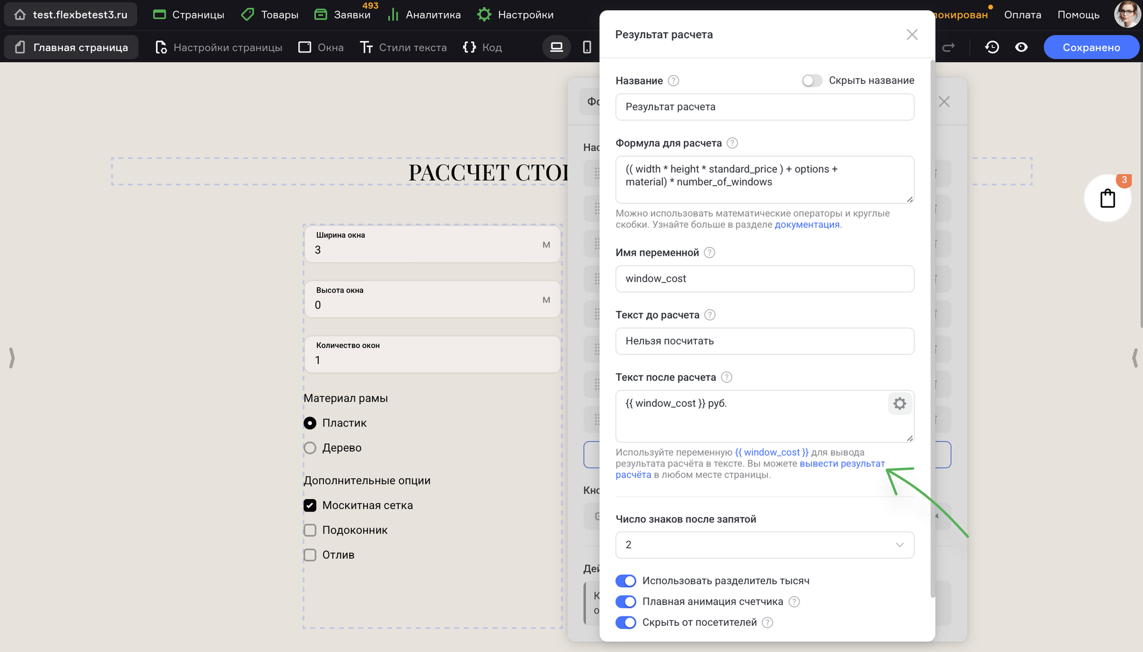Switch to mobile device view icon
This screenshot has height=652, width=1143.
pos(587,47)
